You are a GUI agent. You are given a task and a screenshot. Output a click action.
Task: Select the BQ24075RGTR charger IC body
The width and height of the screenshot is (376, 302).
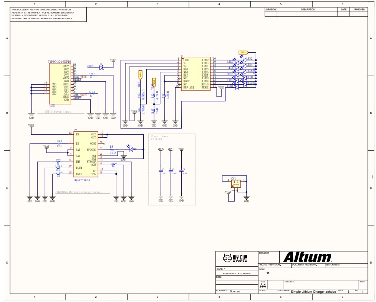click(x=85, y=155)
